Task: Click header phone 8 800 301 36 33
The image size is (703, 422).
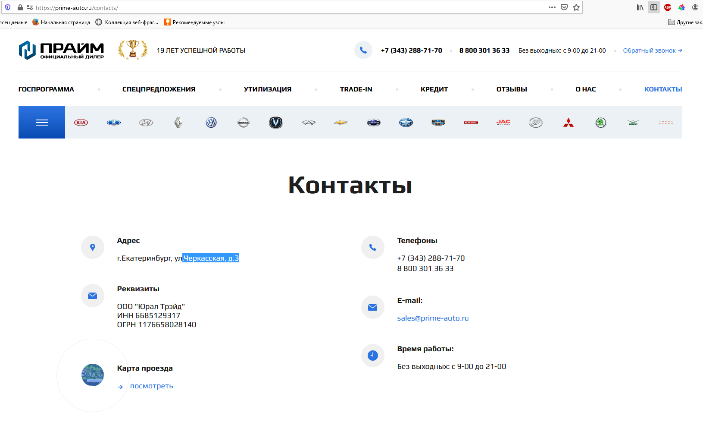Action: point(484,50)
